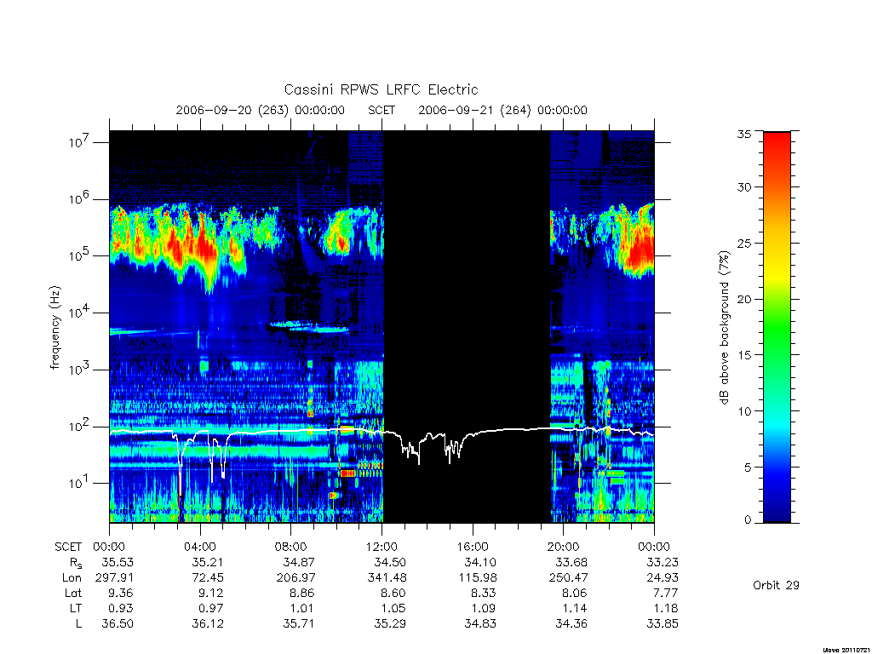Click L value 33.85
Screen dimensions: 872x654
pyautogui.click(x=663, y=623)
